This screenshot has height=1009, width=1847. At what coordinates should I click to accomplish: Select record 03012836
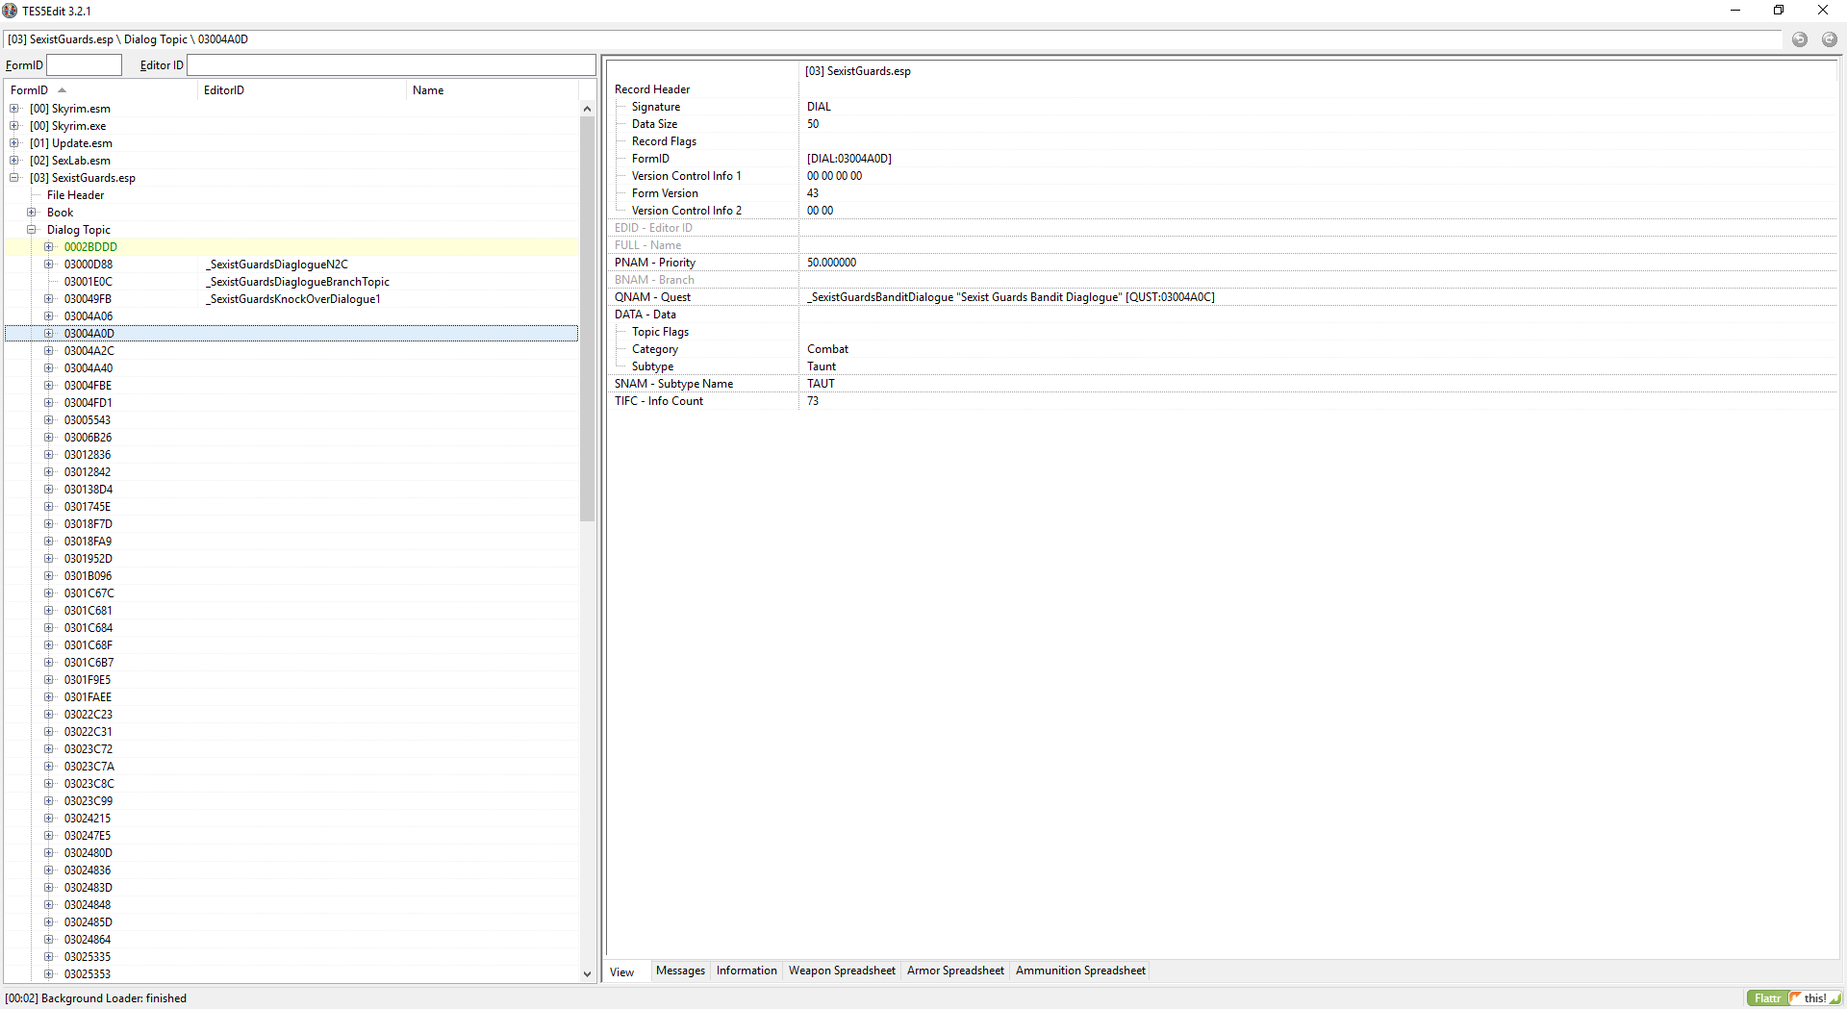[x=88, y=455]
